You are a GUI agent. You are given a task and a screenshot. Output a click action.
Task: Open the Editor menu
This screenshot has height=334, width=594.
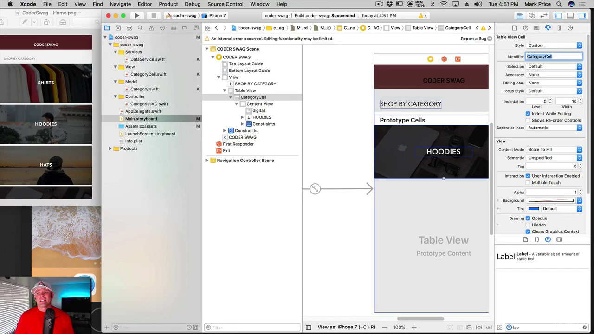point(145,4)
